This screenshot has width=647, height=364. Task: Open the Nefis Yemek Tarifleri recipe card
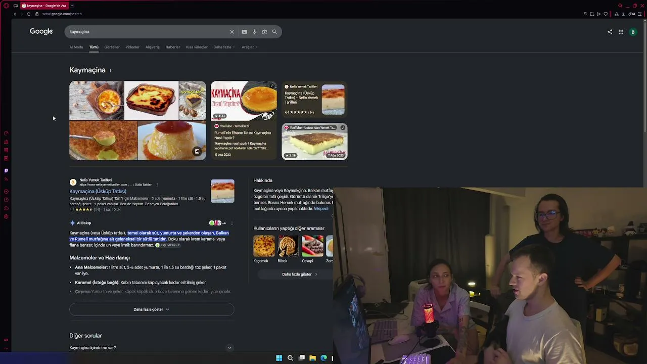pos(314,99)
